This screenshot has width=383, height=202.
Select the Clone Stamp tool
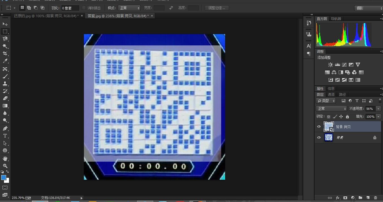[5, 84]
